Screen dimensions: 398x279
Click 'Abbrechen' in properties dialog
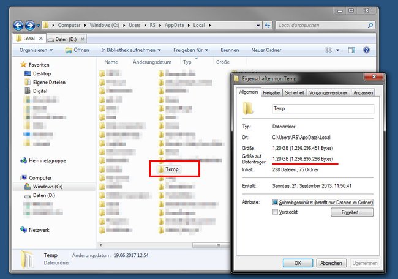[x=331, y=263]
